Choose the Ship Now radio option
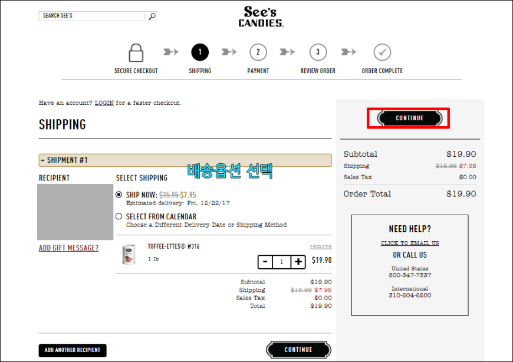This screenshot has height=362, width=513. tap(119, 195)
